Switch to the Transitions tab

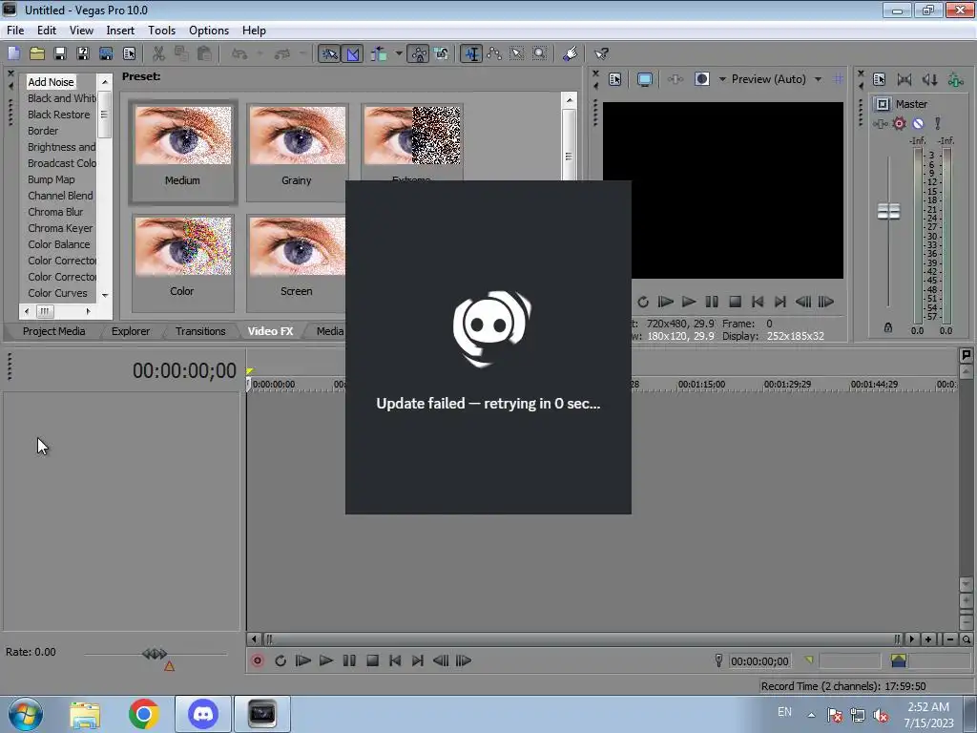pyautogui.click(x=200, y=331)
